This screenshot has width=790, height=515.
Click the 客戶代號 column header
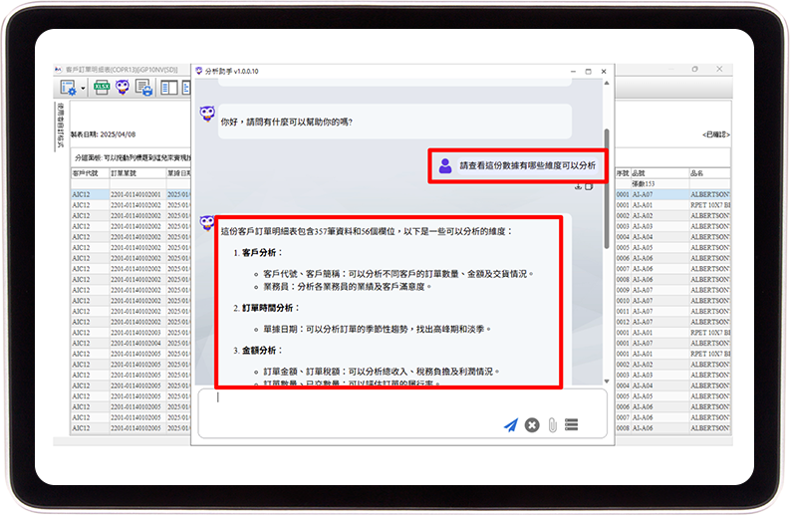click(87, 172)
